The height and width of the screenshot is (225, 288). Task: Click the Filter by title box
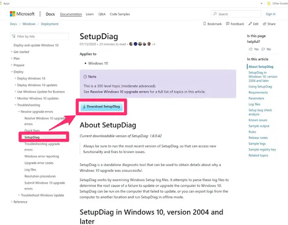(40, 36)
